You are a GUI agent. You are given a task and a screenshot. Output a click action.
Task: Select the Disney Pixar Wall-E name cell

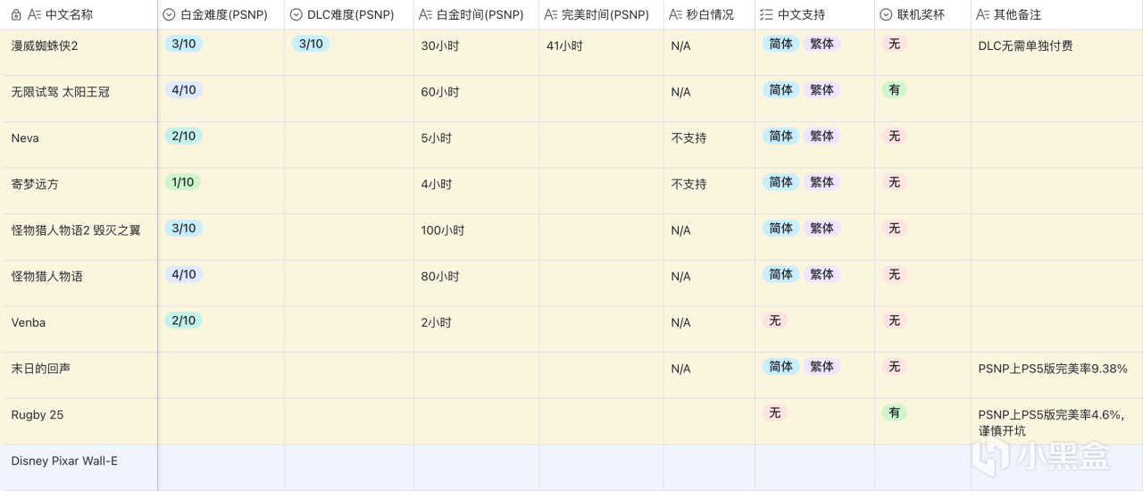click(x=79, y=468)
